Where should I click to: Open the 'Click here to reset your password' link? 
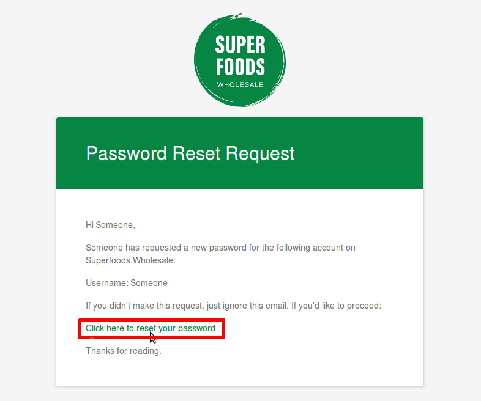150,328
